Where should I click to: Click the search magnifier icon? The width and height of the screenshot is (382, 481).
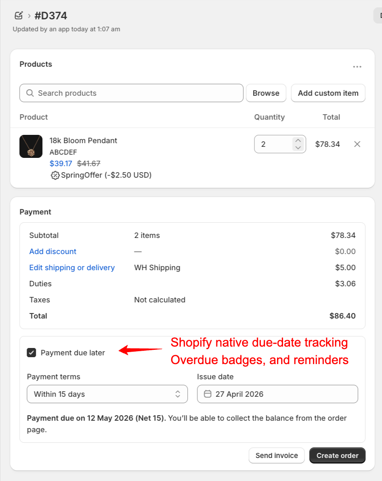point(30,93)
